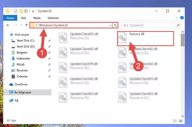This screenshot has width=192, height=127.
Task: Go back with the left arrow
Action: pos(8,25)
